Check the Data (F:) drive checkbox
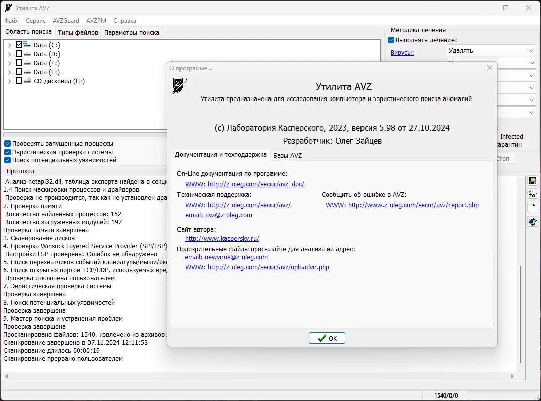The image size is (541, 401). tap(19, 72)
